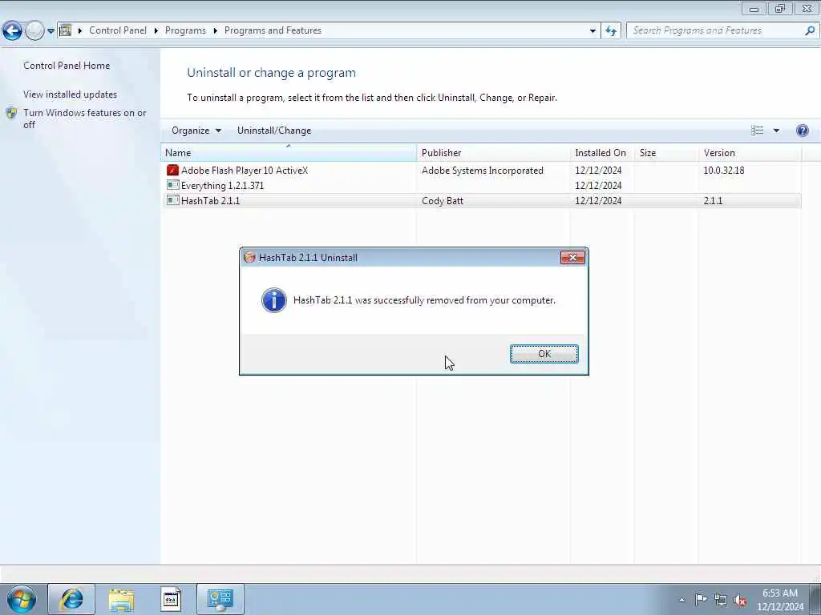Open network tray icon
Image resolution: width=821 pixels, height=615 pixels.
(721, 600)
